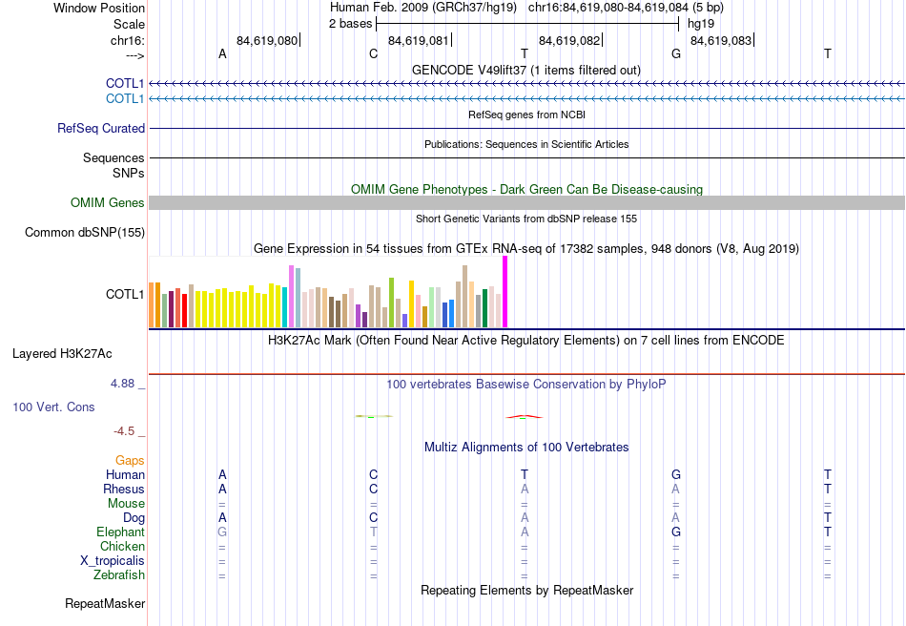906x626 pixels.
Task: Click the Human row G base
Action: pos(676,474)
